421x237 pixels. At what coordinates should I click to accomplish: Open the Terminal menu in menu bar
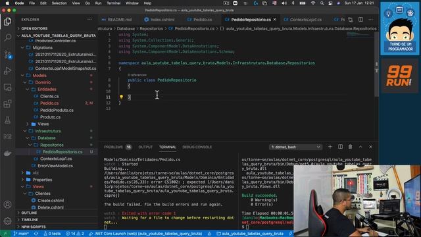click(x=114, y=3)
